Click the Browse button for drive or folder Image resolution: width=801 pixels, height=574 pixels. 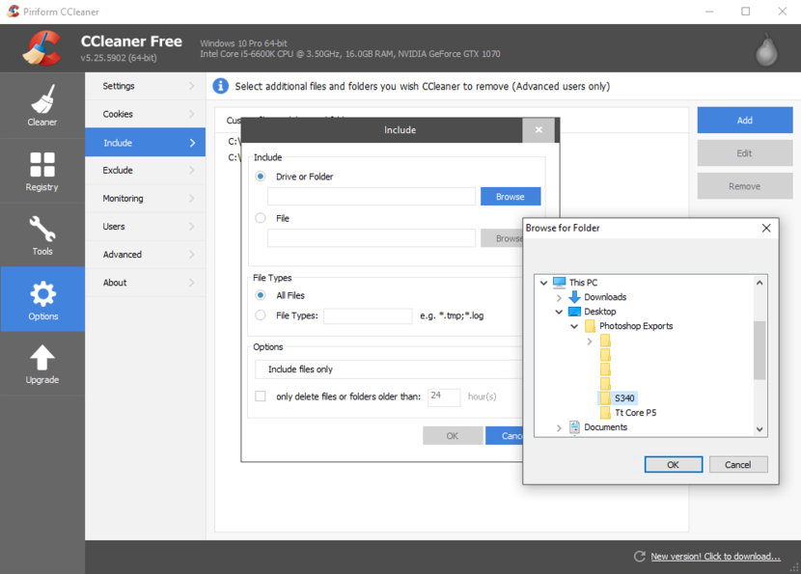(x=510, y=196)
